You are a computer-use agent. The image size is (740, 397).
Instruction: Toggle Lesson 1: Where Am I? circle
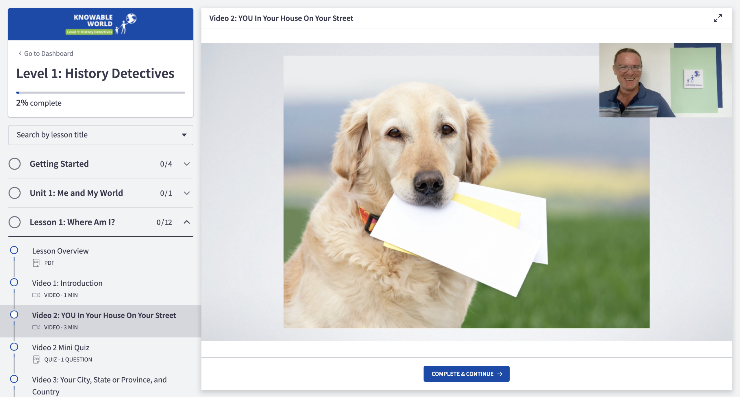14,222
